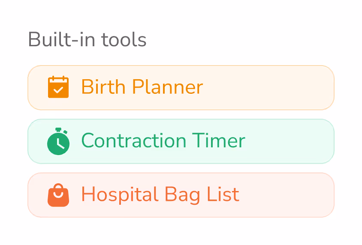Image resolution: width=362 pixels, height=245 pixels.
Task: Click the word "Planner" in the orange card
Action: click(x=168, y=87)
